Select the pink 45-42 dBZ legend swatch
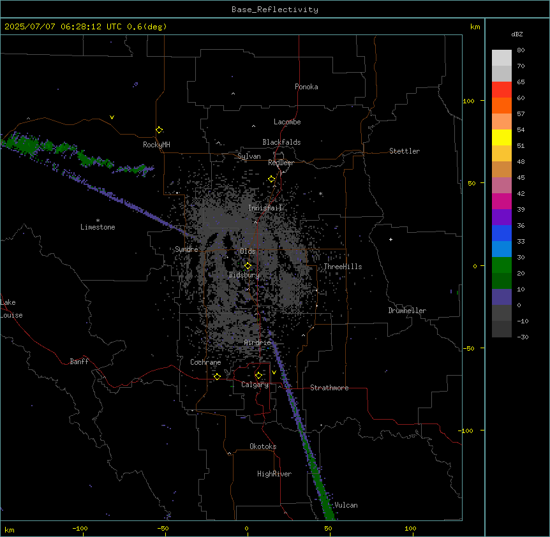 502,186
